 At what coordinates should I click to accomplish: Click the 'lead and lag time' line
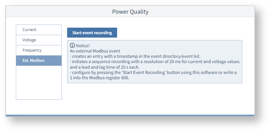point(105,67)
